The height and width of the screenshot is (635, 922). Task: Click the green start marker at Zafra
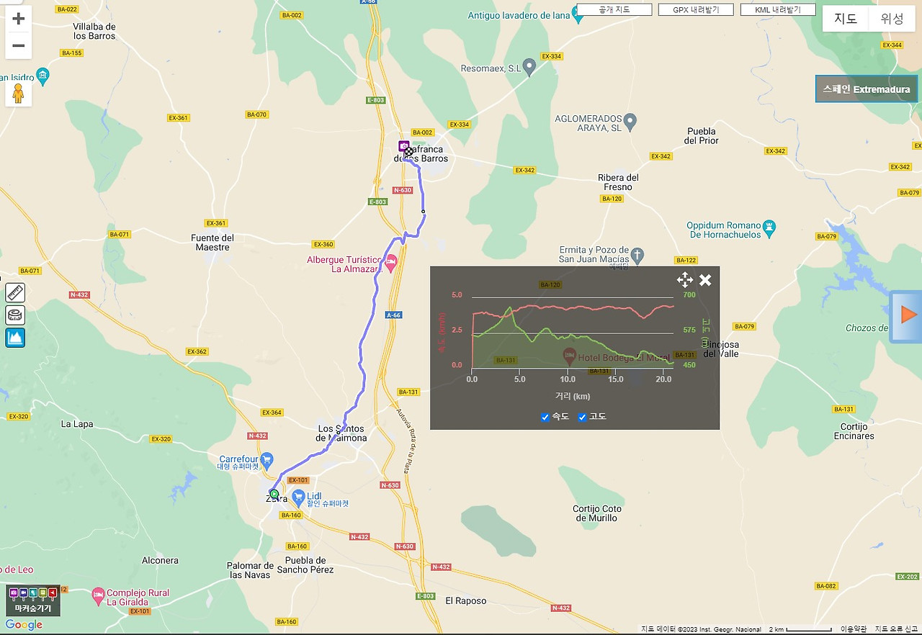(274, 494)
